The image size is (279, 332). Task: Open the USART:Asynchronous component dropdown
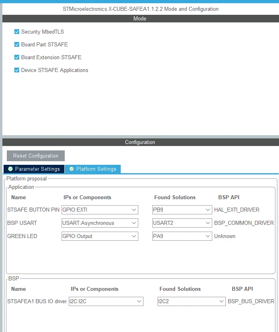tap(100, 223)
